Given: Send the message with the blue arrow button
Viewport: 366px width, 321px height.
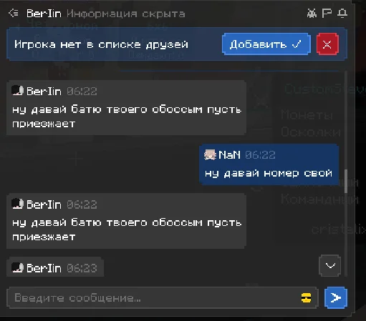Looking at the screenshot, I should pyautogui.click(x=336, y=297).
